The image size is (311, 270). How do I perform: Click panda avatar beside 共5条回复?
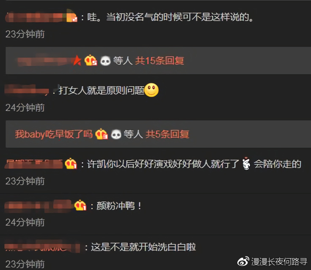(x=116, y=134)
